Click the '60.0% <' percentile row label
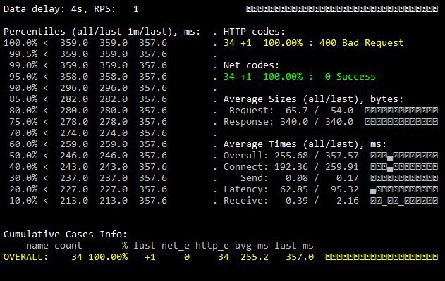The width and height of the screenshot is (445, 281). tap(29, 144)
